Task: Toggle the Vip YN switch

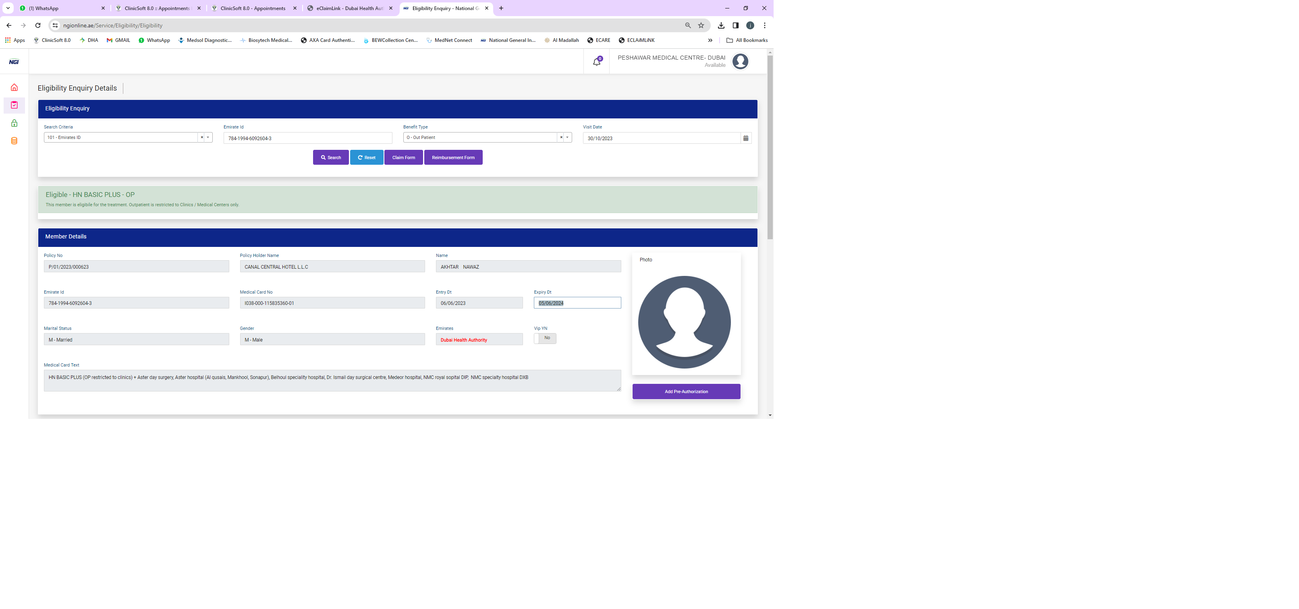Action: point(545,338)
